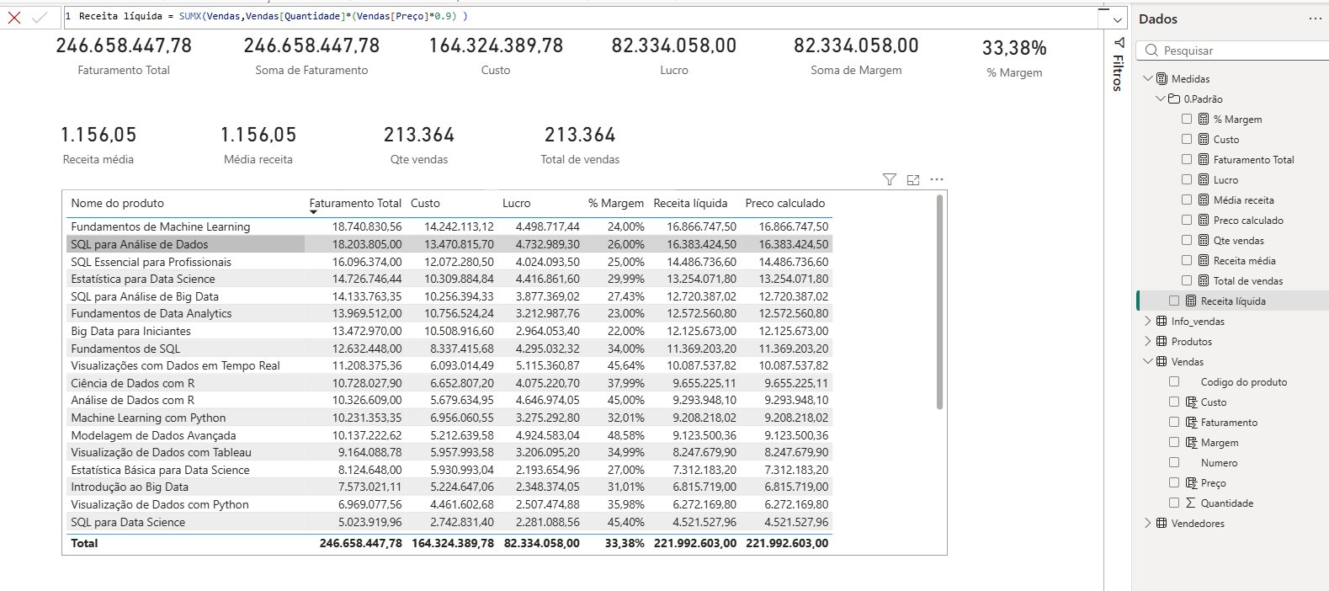This screenshot has height=591, width=1329.
Task: Expand the formula bar with the chevron
Action: [1117, 19]
